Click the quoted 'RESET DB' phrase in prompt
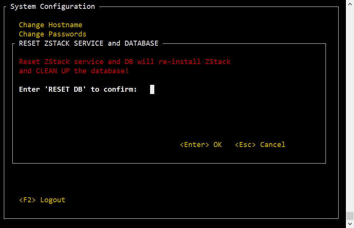The width and height of the screenshot is (354, 228). (65, 89)
